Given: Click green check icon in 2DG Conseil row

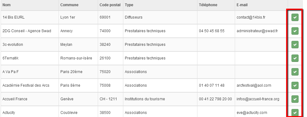Looking at the screenshot, I should click(x=295, y=31).
